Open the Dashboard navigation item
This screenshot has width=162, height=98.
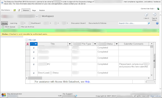click(x=36, y=23)
